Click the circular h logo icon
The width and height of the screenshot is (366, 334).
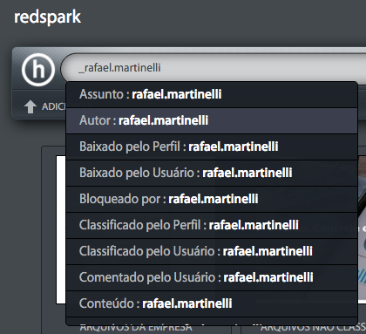click(x=38, y=70)
